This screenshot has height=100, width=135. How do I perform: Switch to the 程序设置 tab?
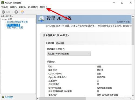(60, 43)
